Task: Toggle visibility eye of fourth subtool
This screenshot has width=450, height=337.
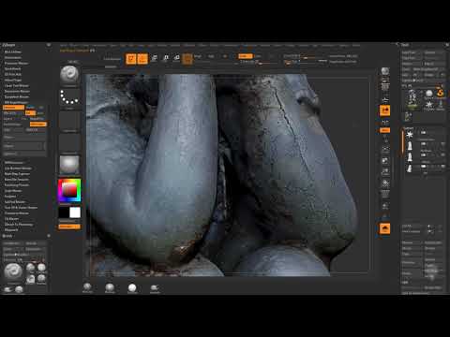Action: (442, 167)
